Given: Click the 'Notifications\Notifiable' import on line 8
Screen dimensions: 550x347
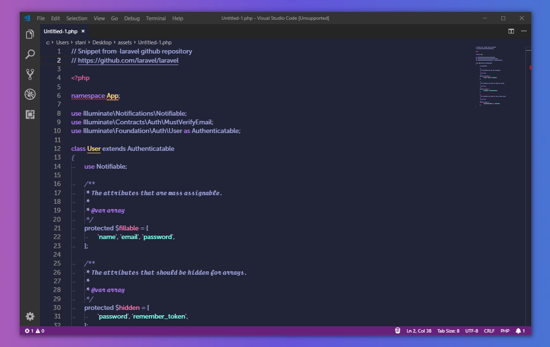Looking at the screenshot, I should pyautogui.click(x=151, y=113).
